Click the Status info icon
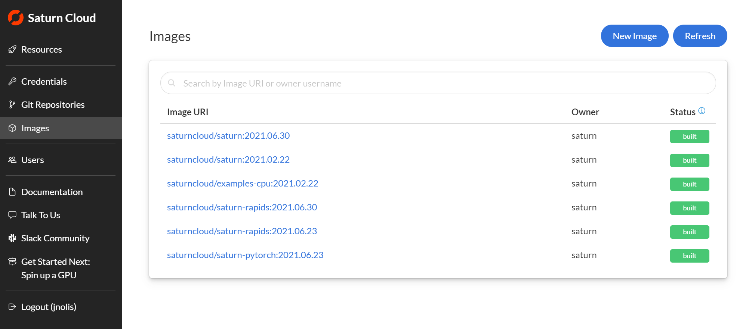The width and height of the screenshot is (752, 329). pos(702,110)
